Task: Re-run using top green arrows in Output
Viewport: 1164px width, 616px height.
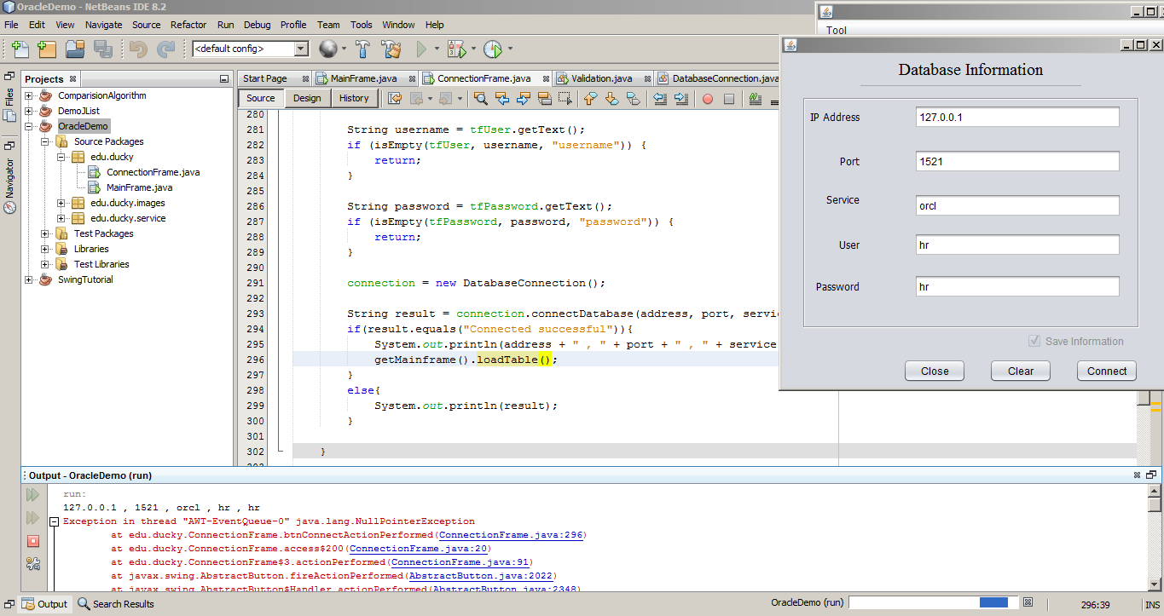Action: pos(33,494)
